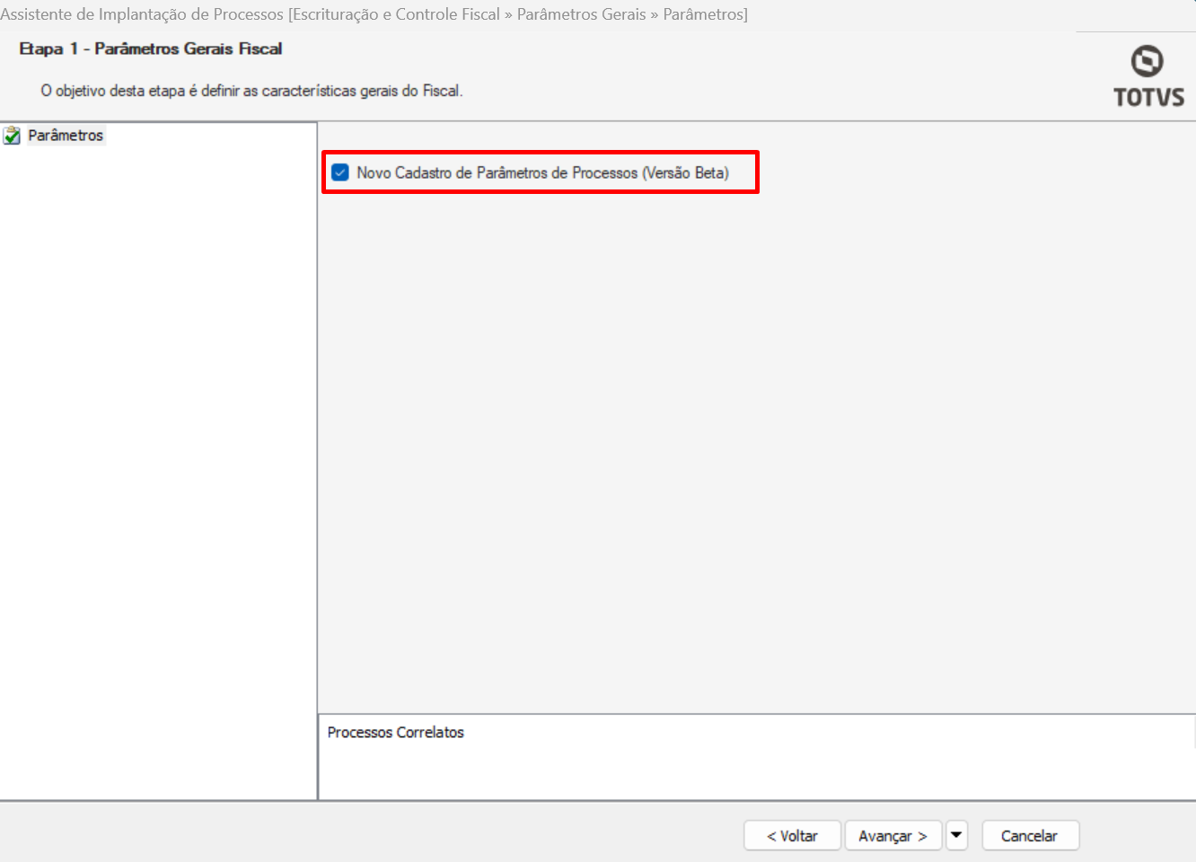Click the 'Etapa 1 - Parâmetros Gerais Fiscal' heading

click(x=151, y=48)
